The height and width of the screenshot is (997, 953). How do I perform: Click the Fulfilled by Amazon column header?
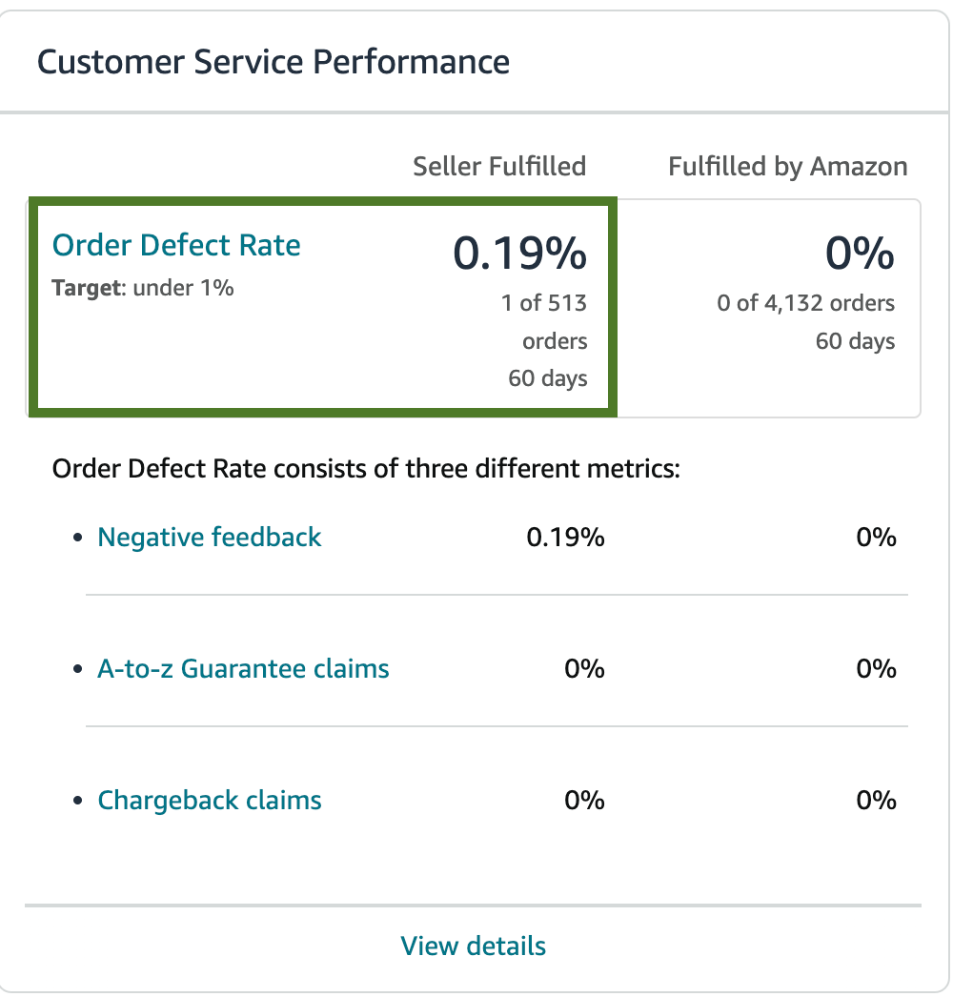(787, 167)
